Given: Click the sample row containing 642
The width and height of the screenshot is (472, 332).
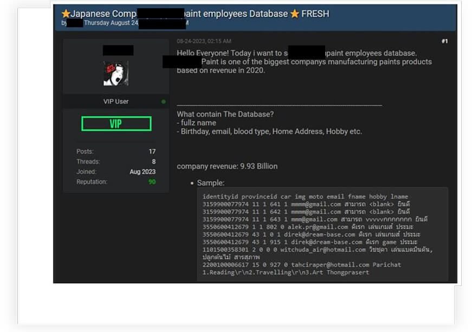Looking at the screenshot, I should 306,211.
